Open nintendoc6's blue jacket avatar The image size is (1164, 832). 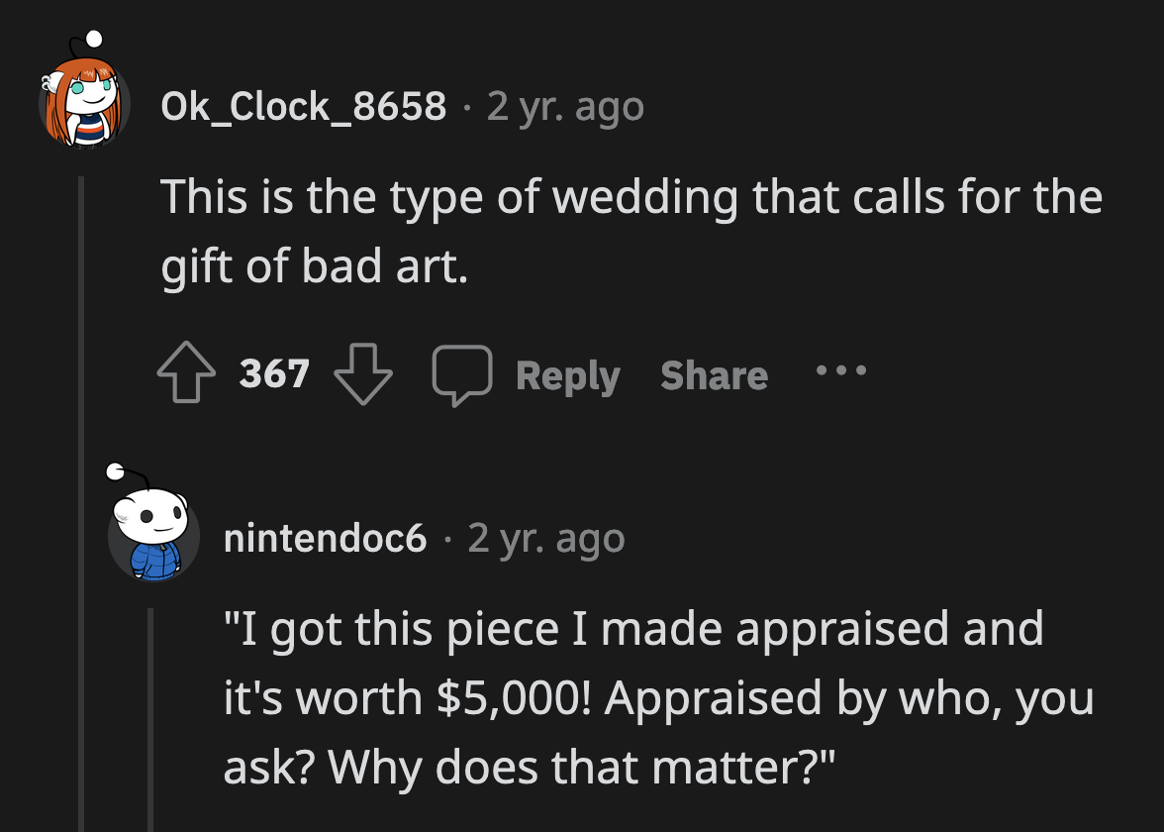pos(153,533)
